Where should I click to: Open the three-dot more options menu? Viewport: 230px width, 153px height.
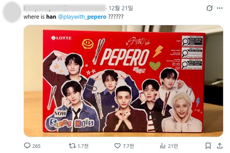220,8
